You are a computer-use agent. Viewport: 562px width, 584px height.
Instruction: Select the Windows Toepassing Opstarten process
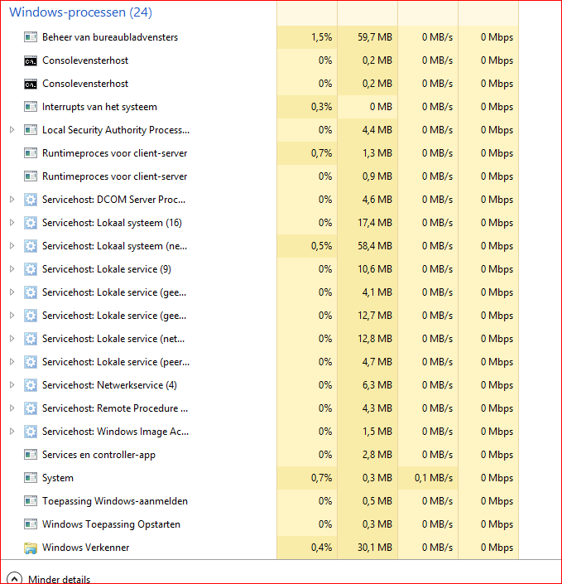[x=111, y=524]
